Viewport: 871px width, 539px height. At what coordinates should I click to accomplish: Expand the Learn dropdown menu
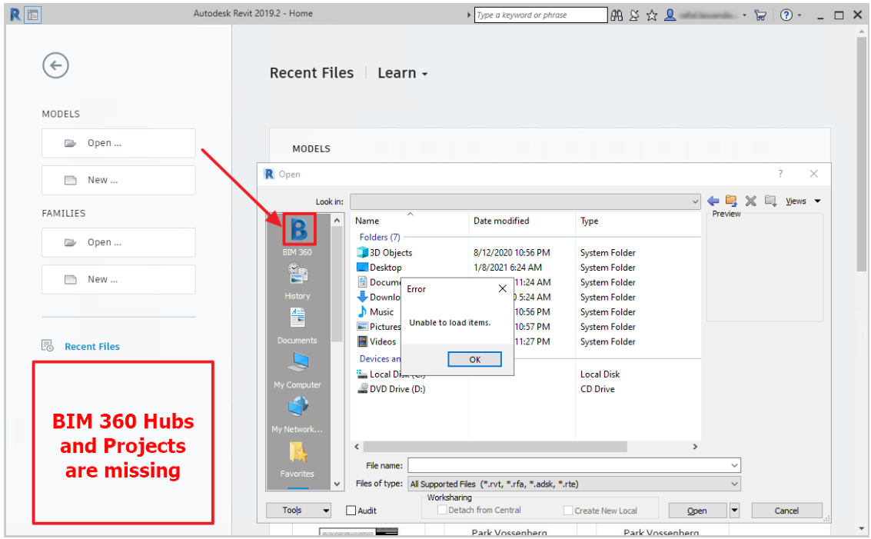coord(403,73)
